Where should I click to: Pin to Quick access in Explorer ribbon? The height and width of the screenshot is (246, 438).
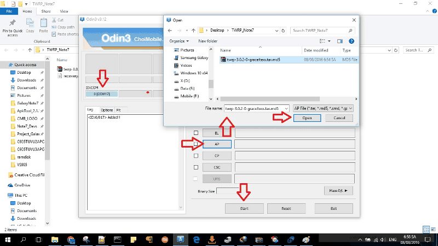tap(12, 28)
